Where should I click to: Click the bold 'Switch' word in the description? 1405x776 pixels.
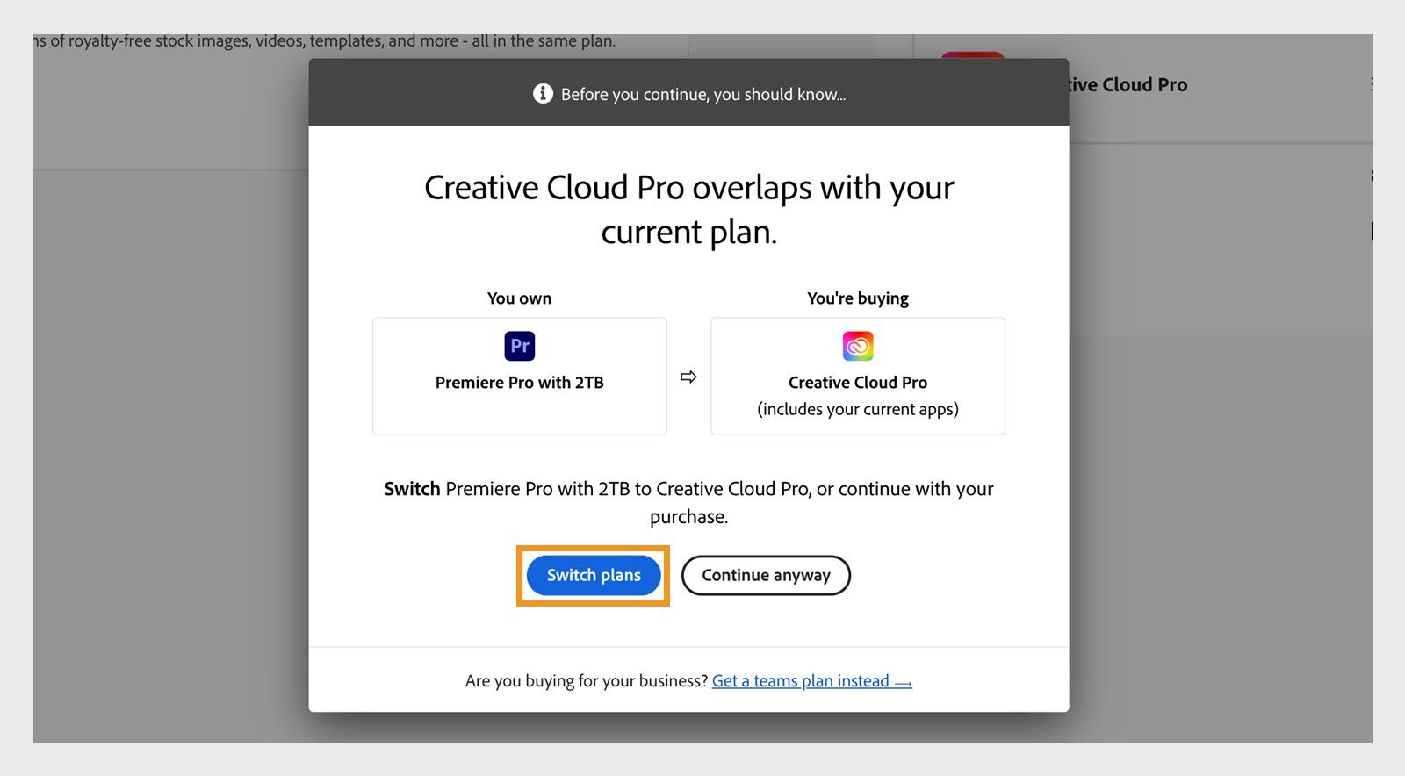[x=412, y=489]
